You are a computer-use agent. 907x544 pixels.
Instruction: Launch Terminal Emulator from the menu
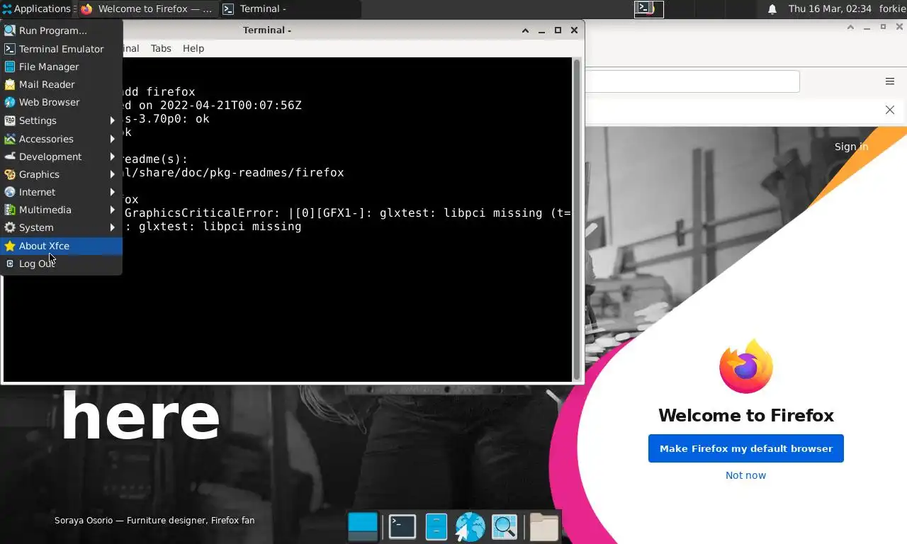click(62, 49)
